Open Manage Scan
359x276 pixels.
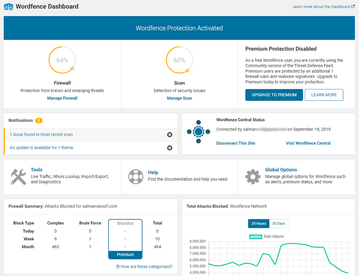pyautogui.click(x=179, y=98)
